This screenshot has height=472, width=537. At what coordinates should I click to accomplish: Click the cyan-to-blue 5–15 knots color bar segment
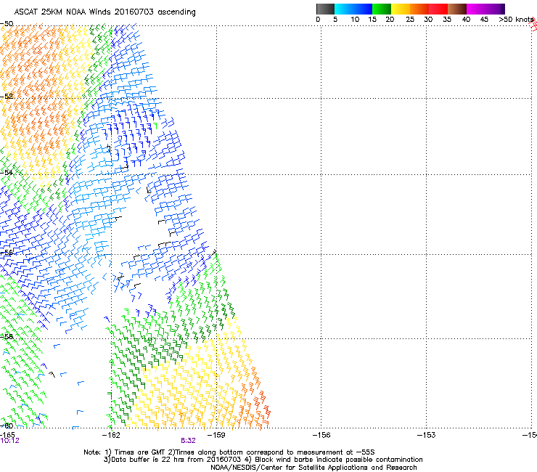tap(353, 9)
